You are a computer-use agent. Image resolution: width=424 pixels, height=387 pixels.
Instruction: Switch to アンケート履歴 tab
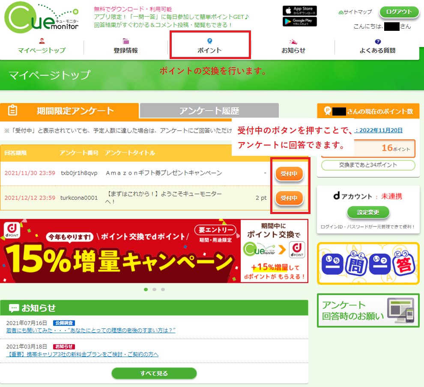(x=209, y=111)
